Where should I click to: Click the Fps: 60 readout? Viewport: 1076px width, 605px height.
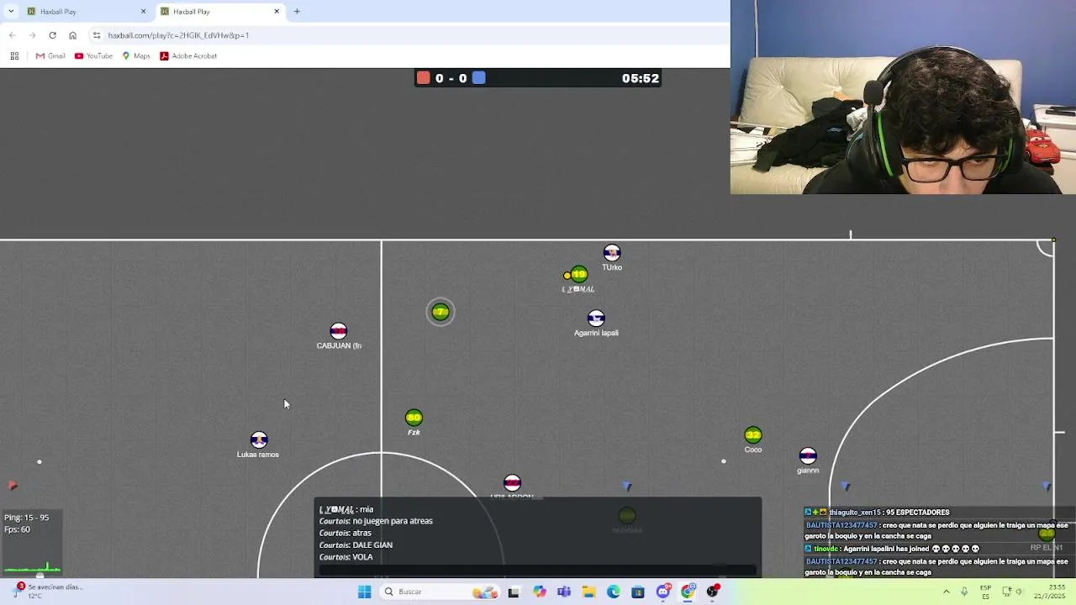pyautogui.click(x=17, y=529)
